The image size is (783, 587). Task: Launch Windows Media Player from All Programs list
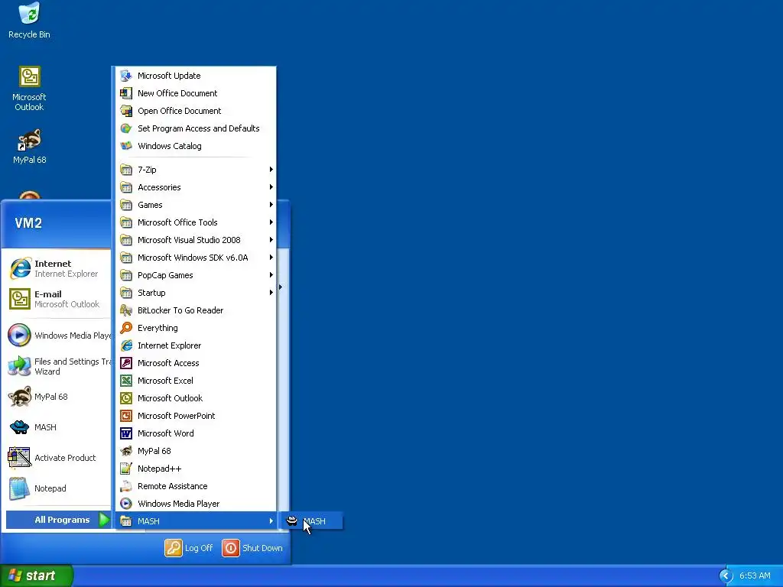[x=196, y=504]
